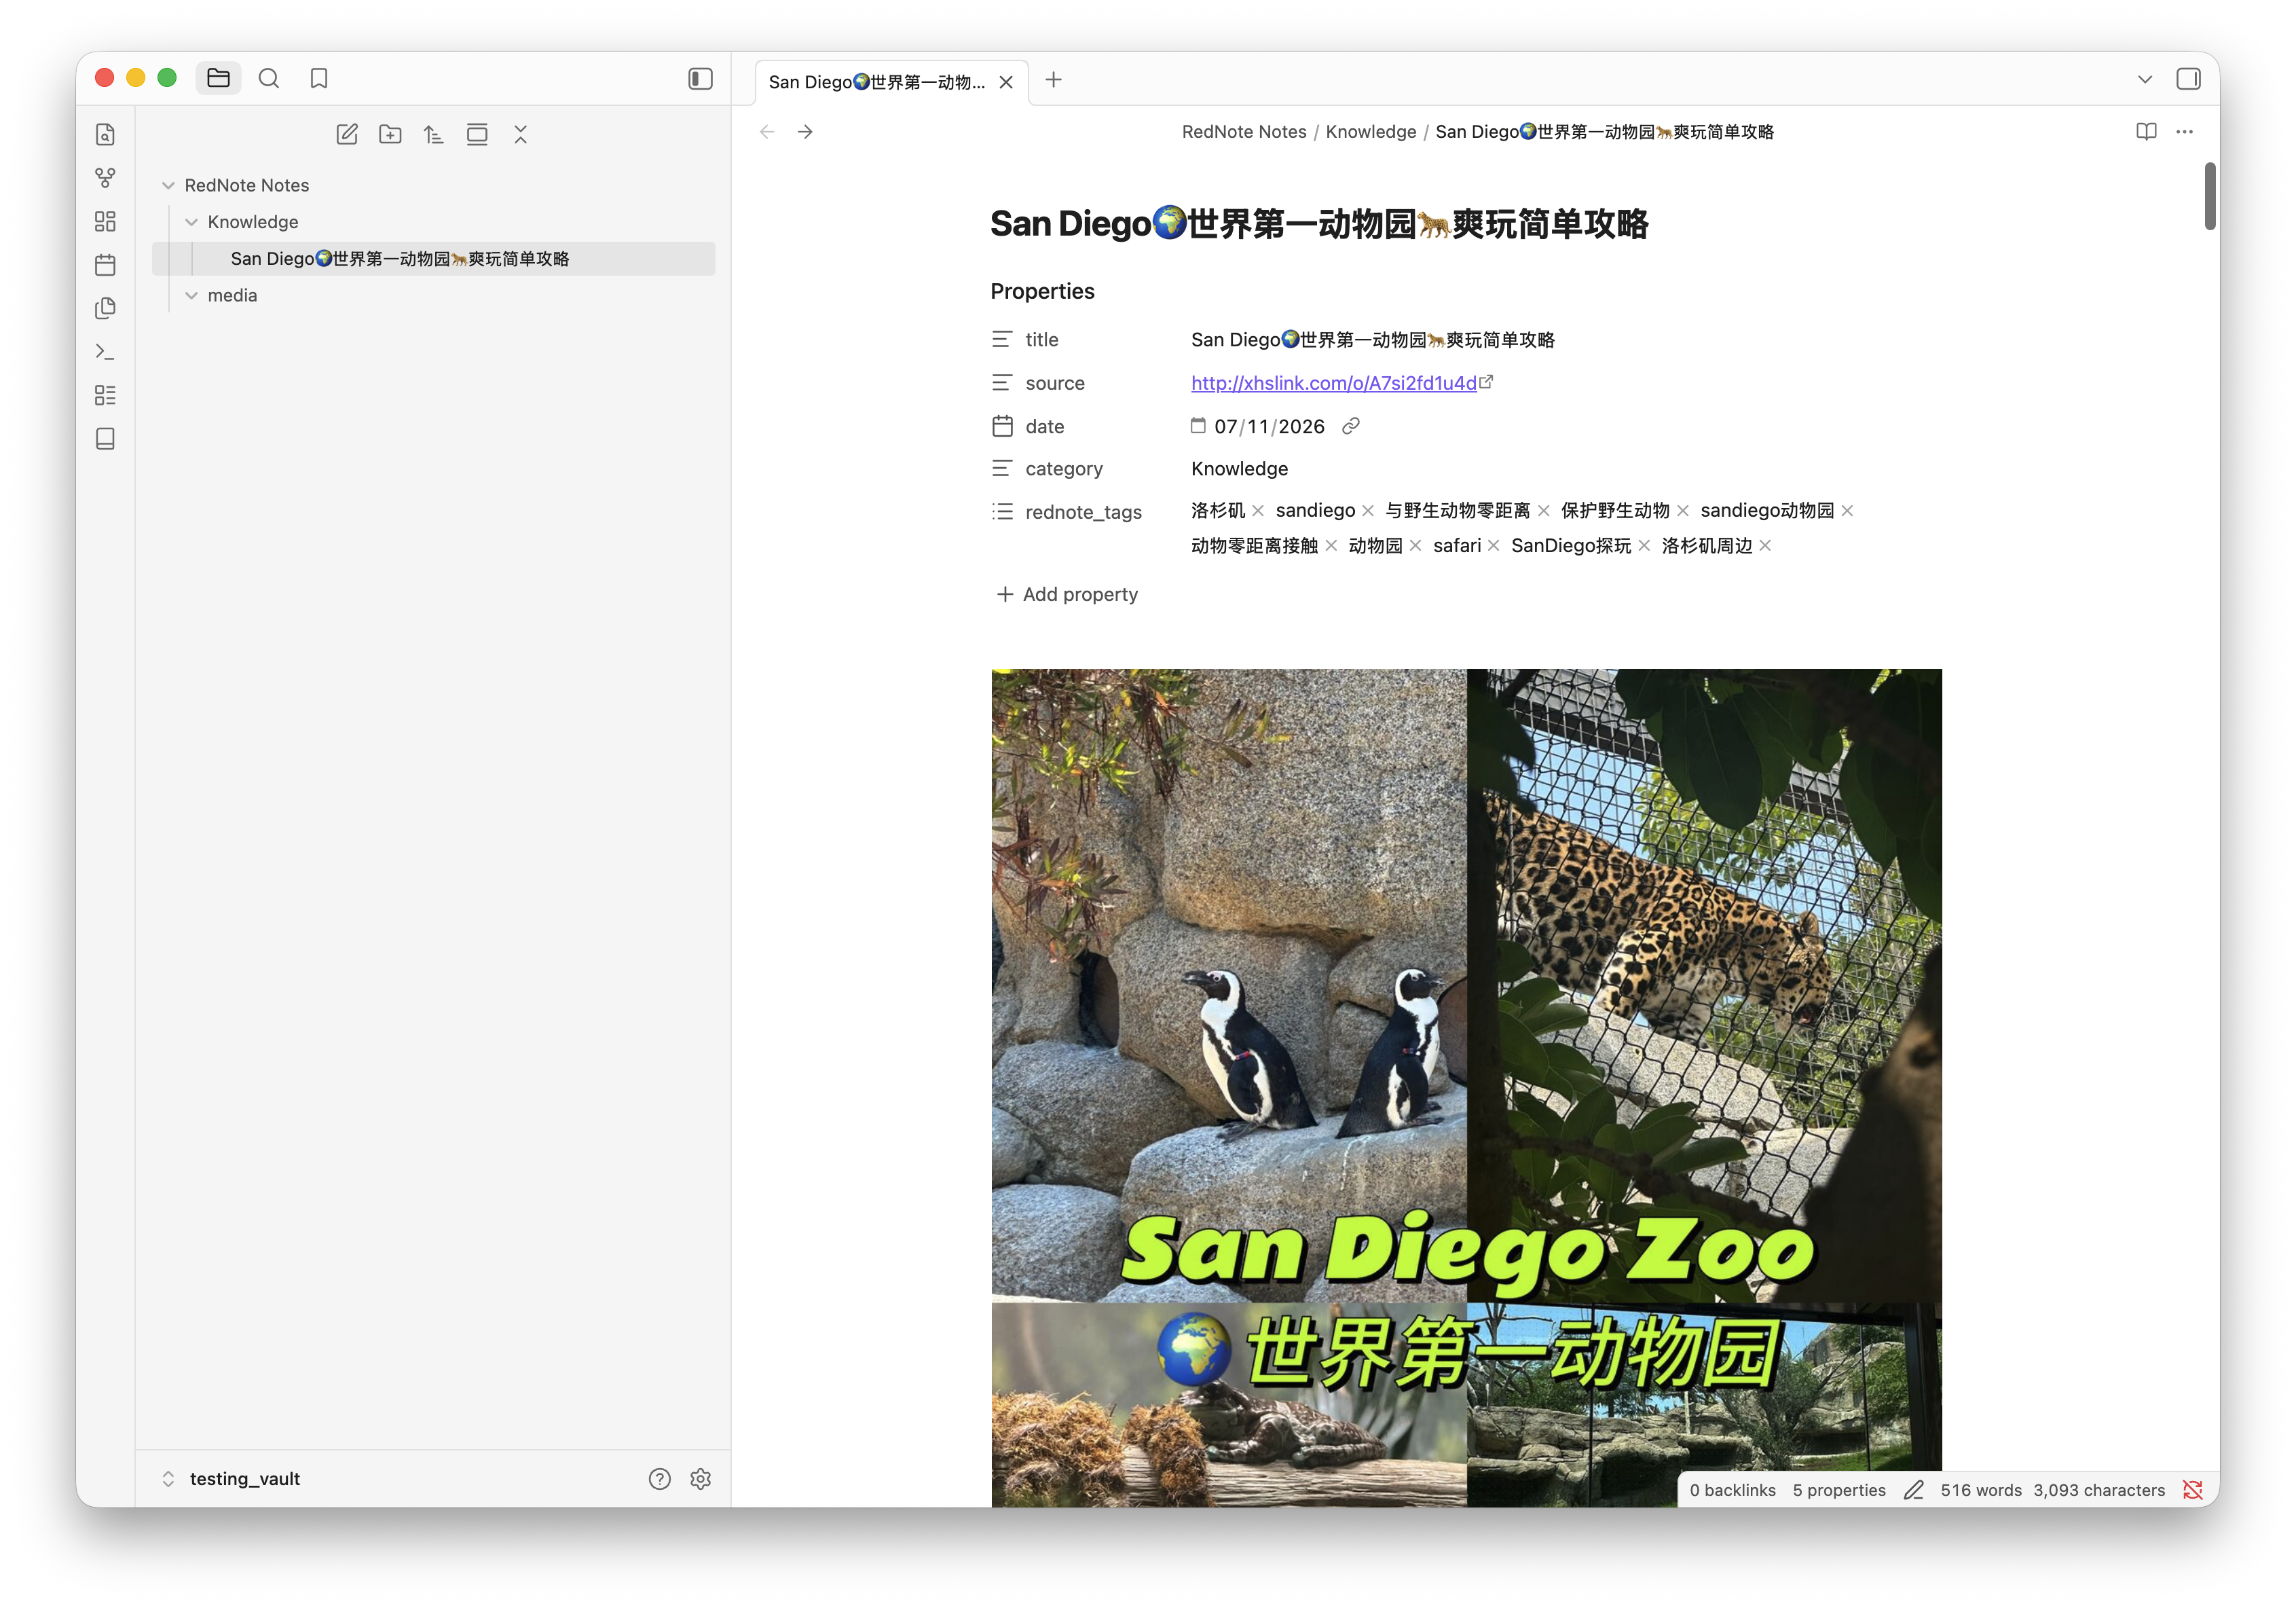Click the San Diego Zoo cover image

point(1466,1088)
